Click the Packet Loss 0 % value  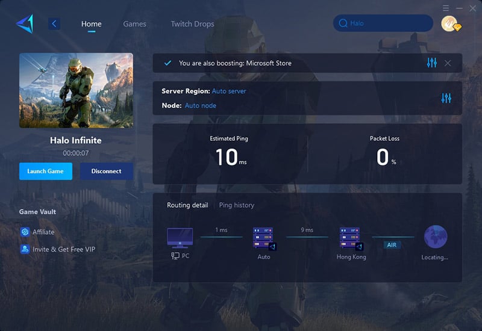point(386,157)
